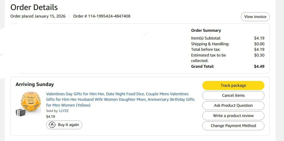Open Write a product review

click(x=233, y=116)
